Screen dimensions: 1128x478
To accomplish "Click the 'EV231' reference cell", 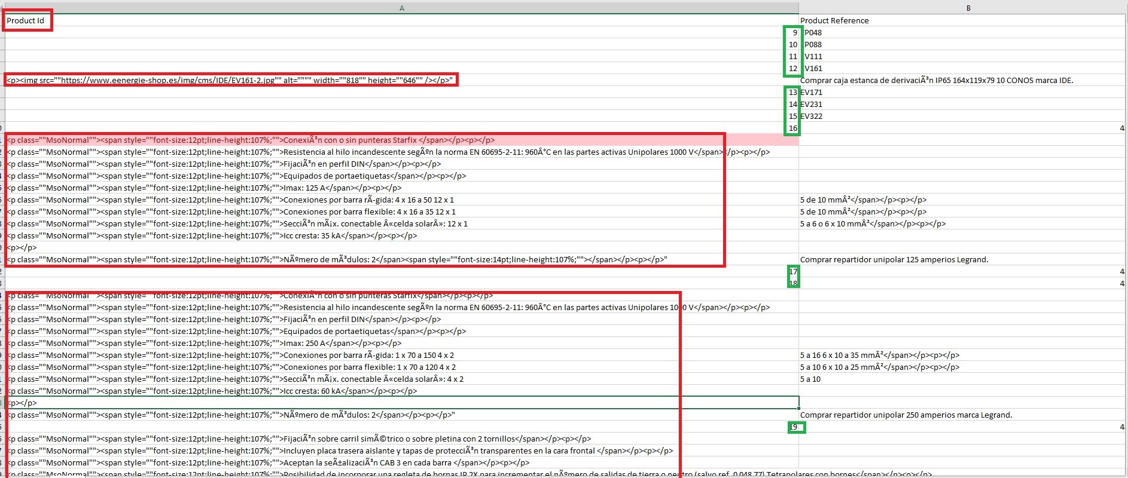I will point(962,104).
